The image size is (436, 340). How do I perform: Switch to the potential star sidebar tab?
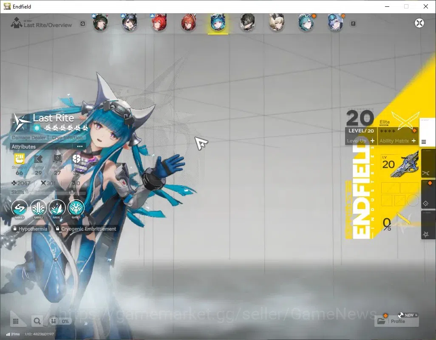click(428, 225)
